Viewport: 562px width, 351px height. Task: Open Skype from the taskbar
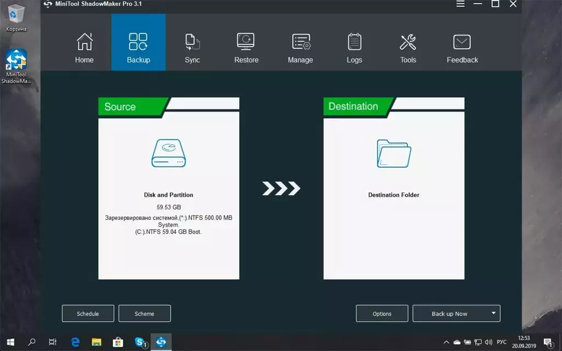[x=140, y=342]
